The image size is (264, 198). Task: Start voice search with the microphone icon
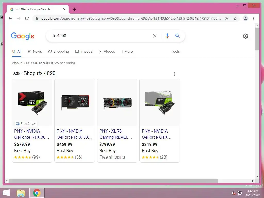click(x=167, y=36)
